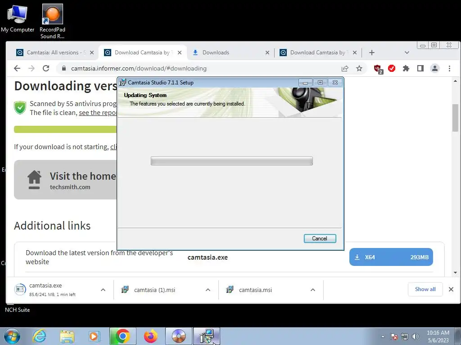
Task: Click the Camtasia Studio 7.1.1 Setup title icon
Action: [x=122, y=83]
